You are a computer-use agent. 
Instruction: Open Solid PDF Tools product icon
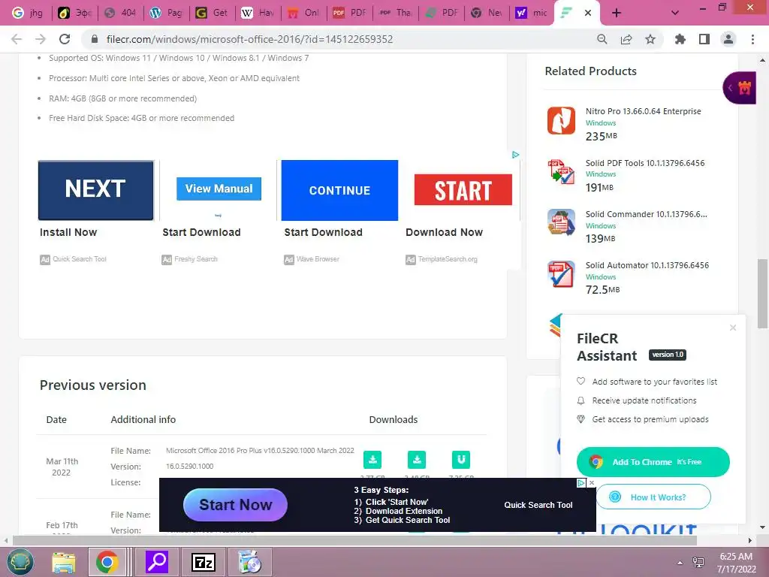561,172
